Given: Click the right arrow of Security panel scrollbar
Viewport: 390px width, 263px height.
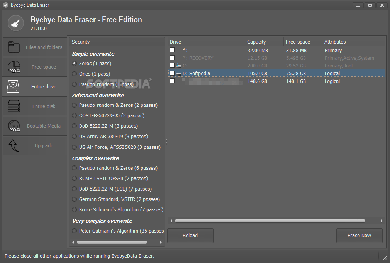Looking at the screenshot, I should 161,242.
